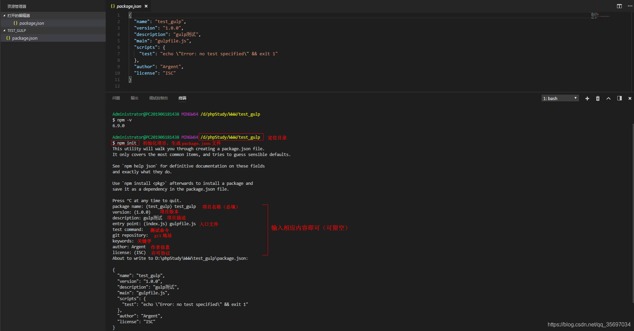Switch to the 问题 (Problems) panel tab
634x331 pixels.
[x=116, y=98]
